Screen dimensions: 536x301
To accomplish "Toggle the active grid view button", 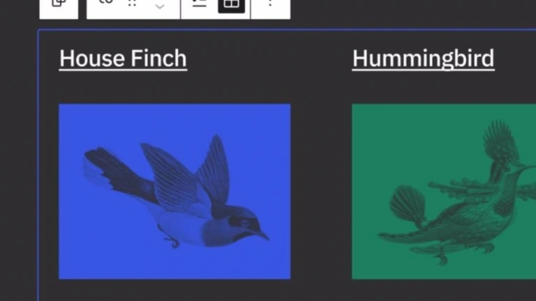I will tap(232, 4).
